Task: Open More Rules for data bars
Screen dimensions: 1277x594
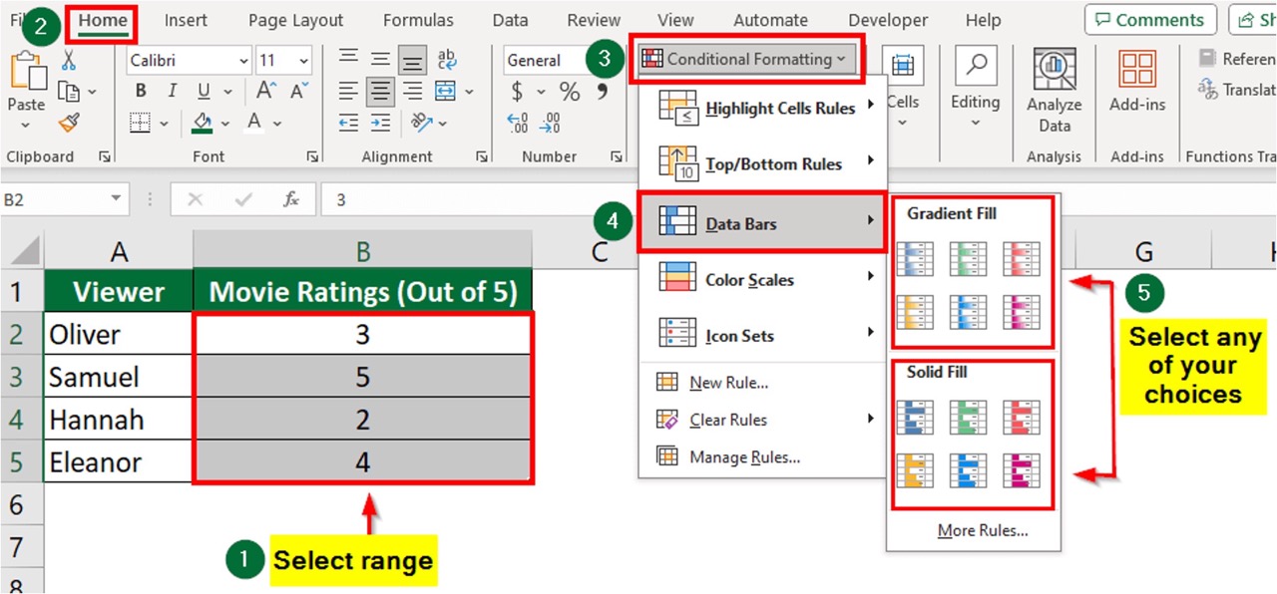Action: click(982, 530)
